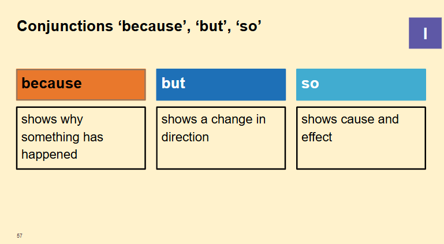This screenshot has width=444, height=244.
Task: Click the word 'effect' in the last description
Action: (x=316, y=137)
